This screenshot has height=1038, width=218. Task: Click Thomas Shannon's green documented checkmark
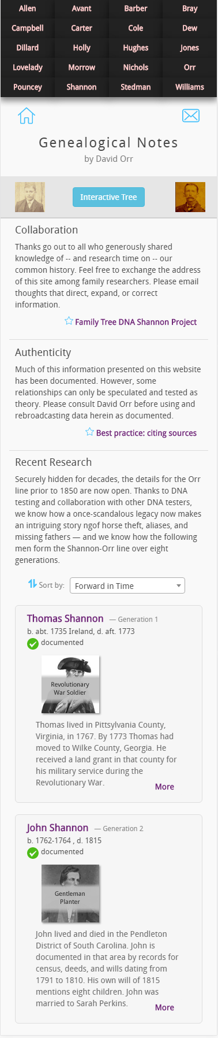(33, 643)
